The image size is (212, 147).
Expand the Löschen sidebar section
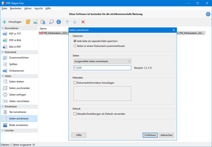pos(3,130)
